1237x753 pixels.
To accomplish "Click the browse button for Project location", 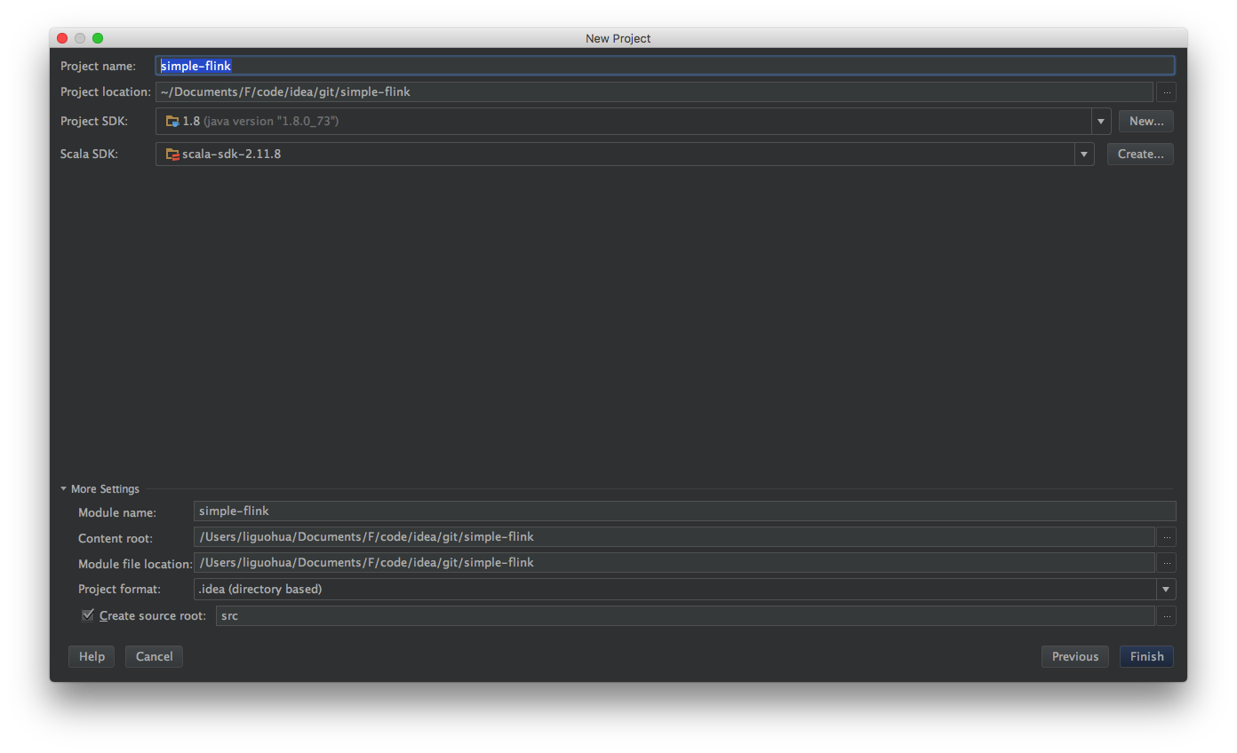I will point(1166,91).
